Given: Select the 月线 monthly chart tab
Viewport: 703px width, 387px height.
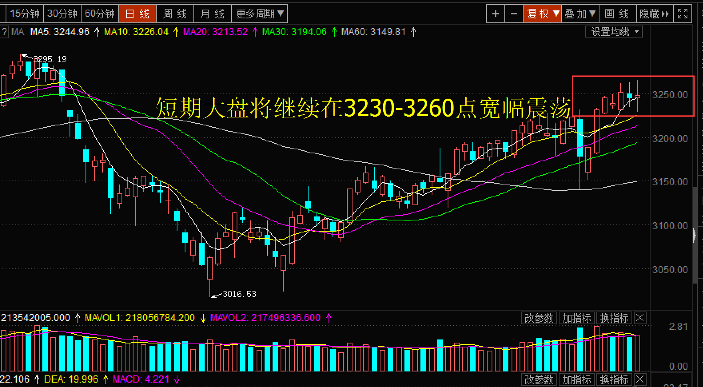Looking at the screenshot, I should (212, 14).
